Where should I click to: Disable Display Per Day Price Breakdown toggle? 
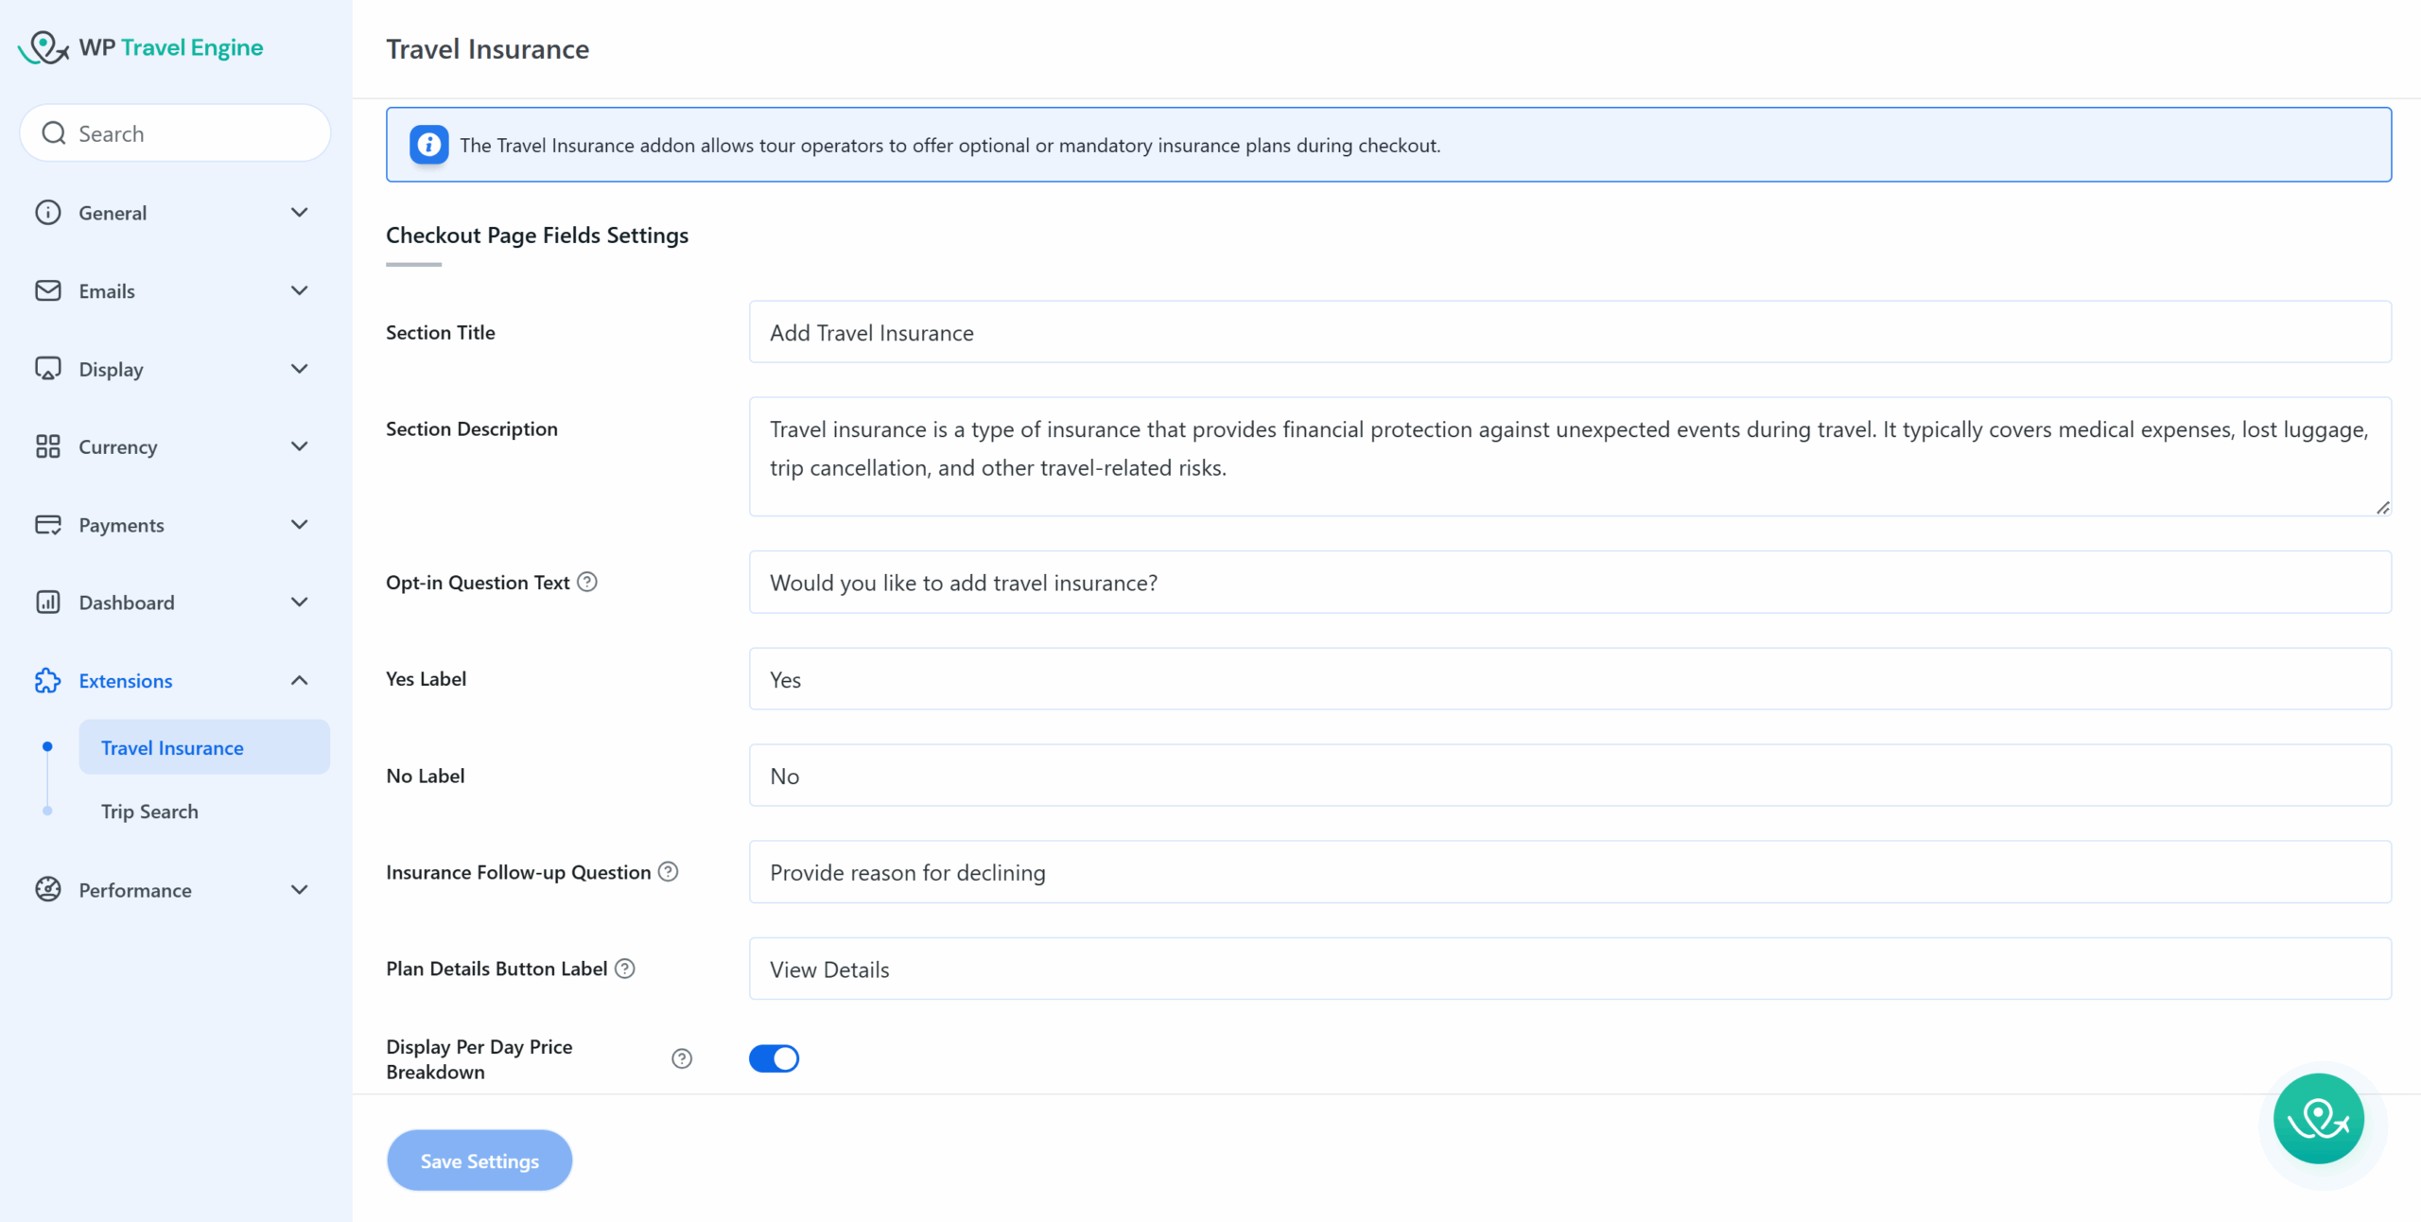point(774,1058)
